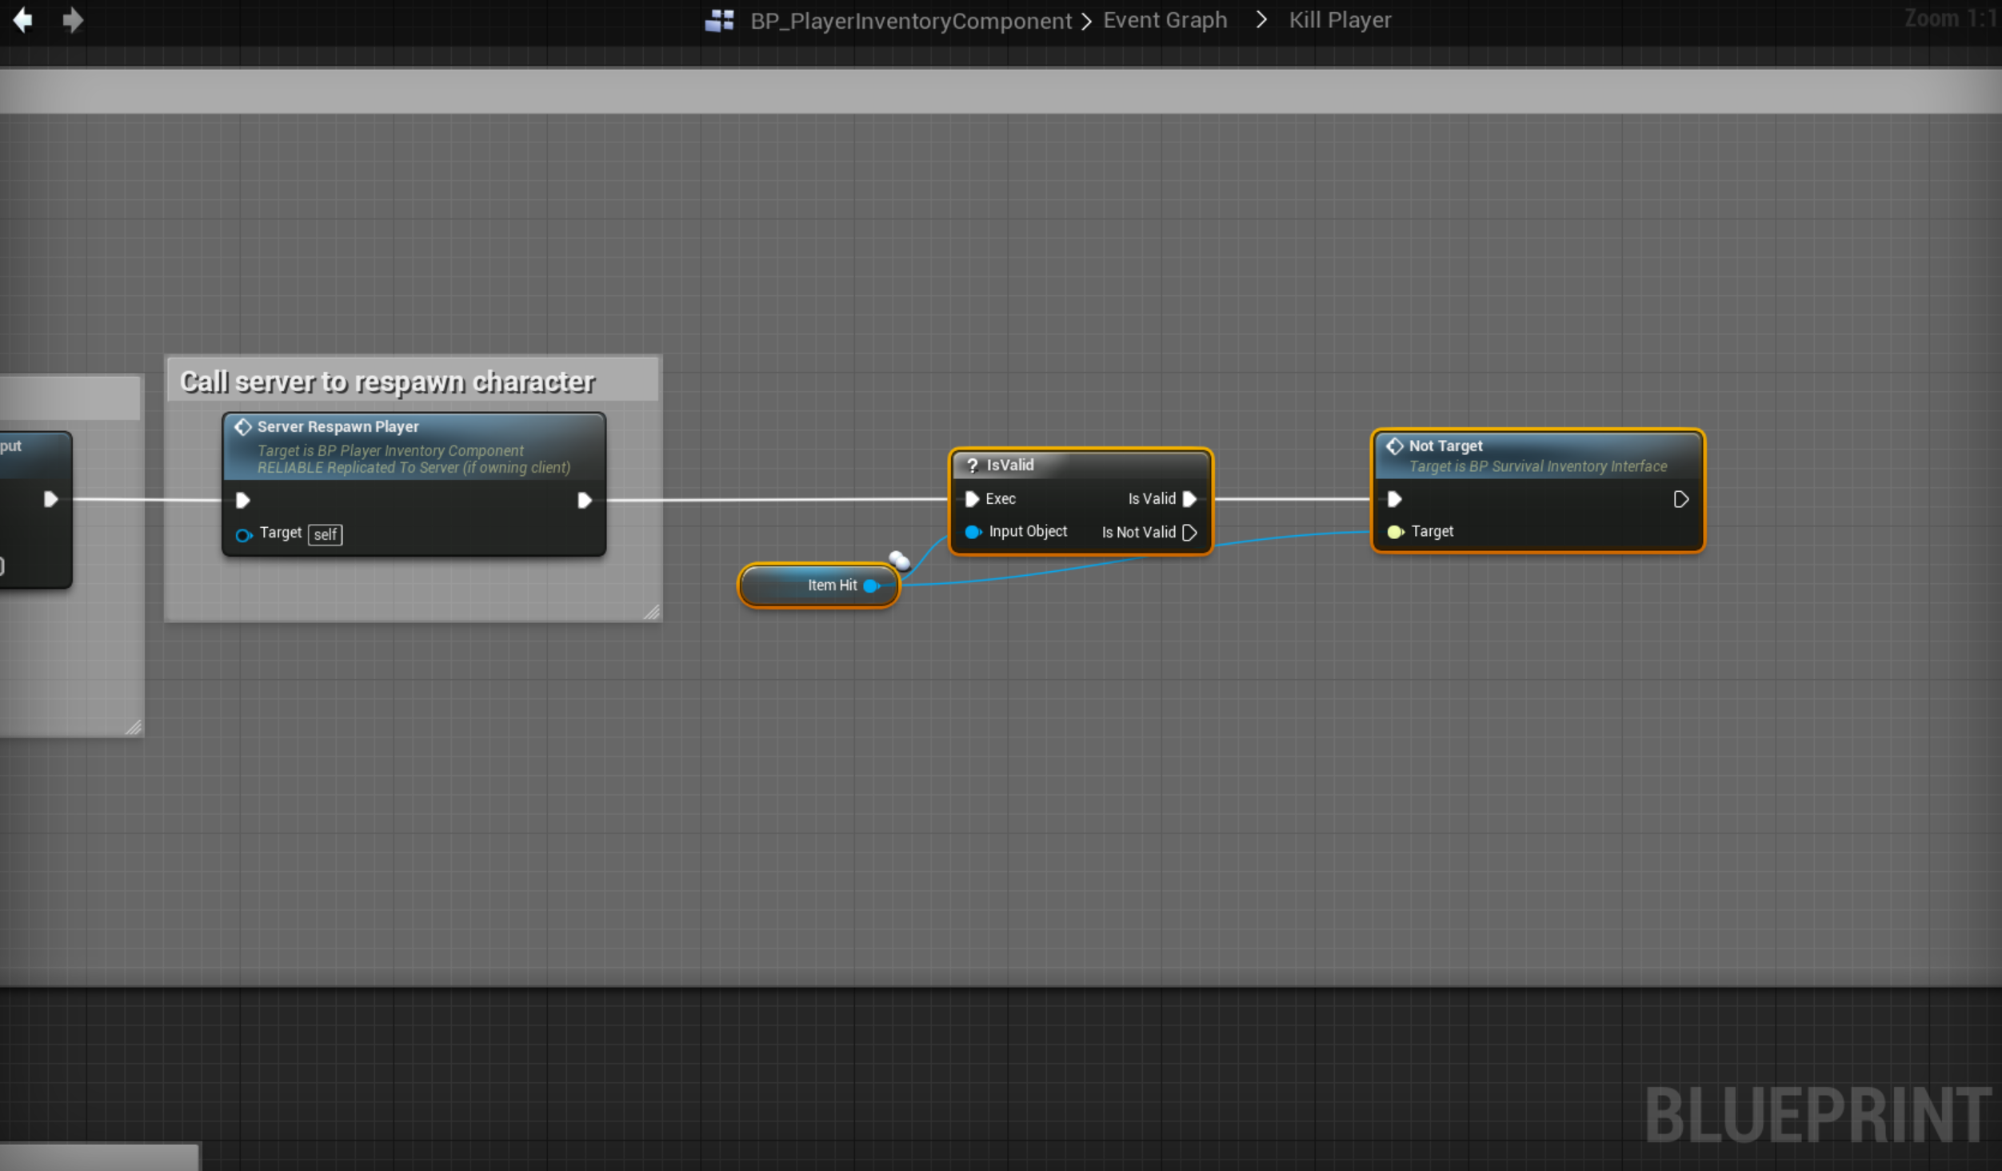The image size is (2002, 1171).
Task: Click the Is Valid output exec pin
Action: (1189, 499)
